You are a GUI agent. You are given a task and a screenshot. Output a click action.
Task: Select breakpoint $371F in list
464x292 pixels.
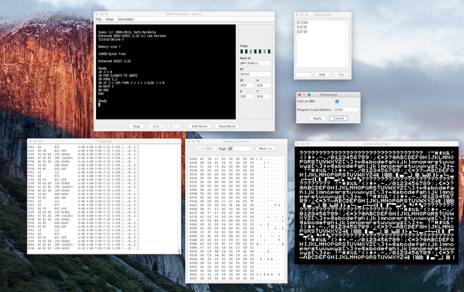point(302,32)
